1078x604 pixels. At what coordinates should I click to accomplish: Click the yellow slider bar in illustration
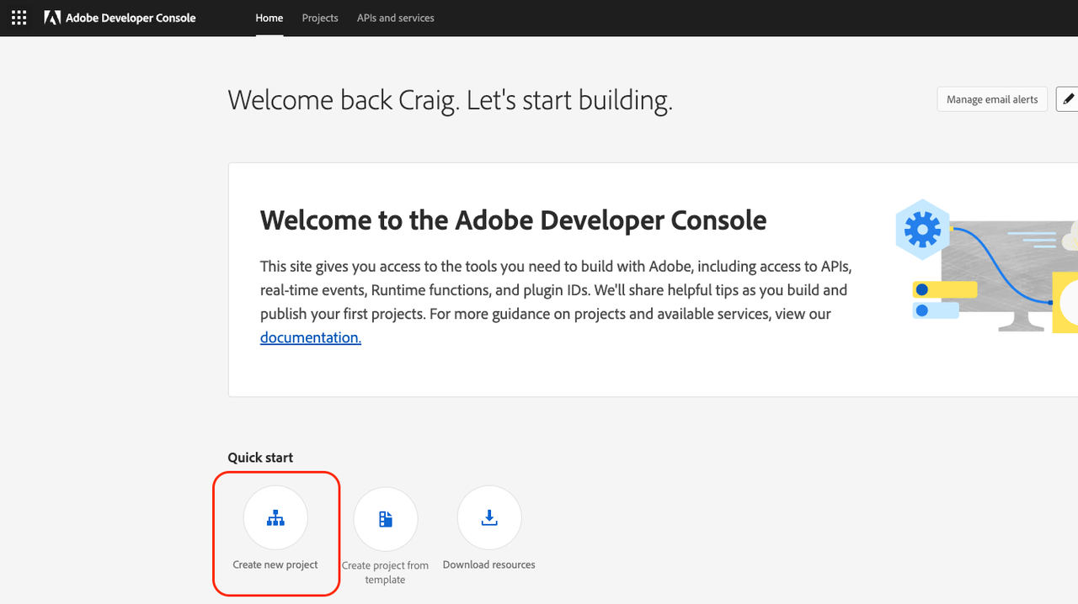pyautogui.click(x=944, y=290)
